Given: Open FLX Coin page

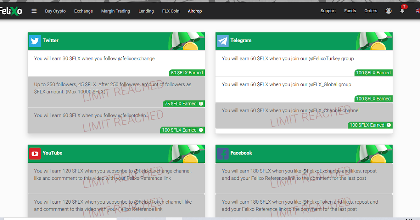Looking at the screenshot, I should (171, 11).
